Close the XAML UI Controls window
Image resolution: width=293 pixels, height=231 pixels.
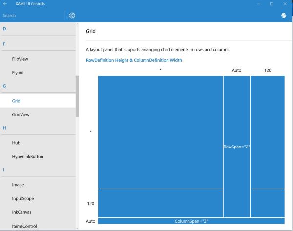(x=285, y=4)
